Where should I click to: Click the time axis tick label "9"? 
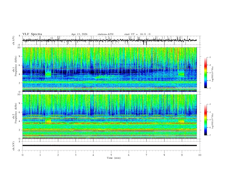point(182,155)
